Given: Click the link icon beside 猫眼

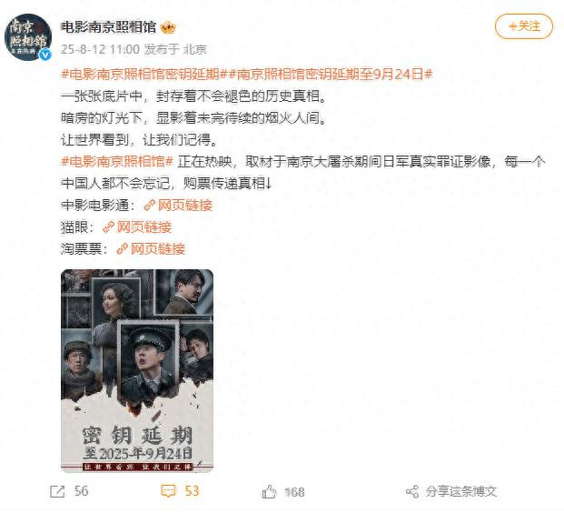Looking at the screenshot, I should (x=108, y=227).
